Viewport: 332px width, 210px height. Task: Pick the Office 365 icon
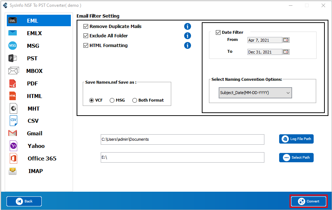tap(13, 158)
